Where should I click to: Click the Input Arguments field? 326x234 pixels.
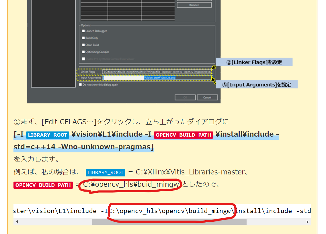(157, 78)
